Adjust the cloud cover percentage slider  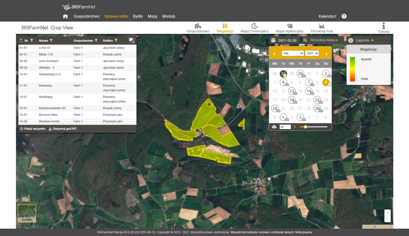tap(314, 127)
